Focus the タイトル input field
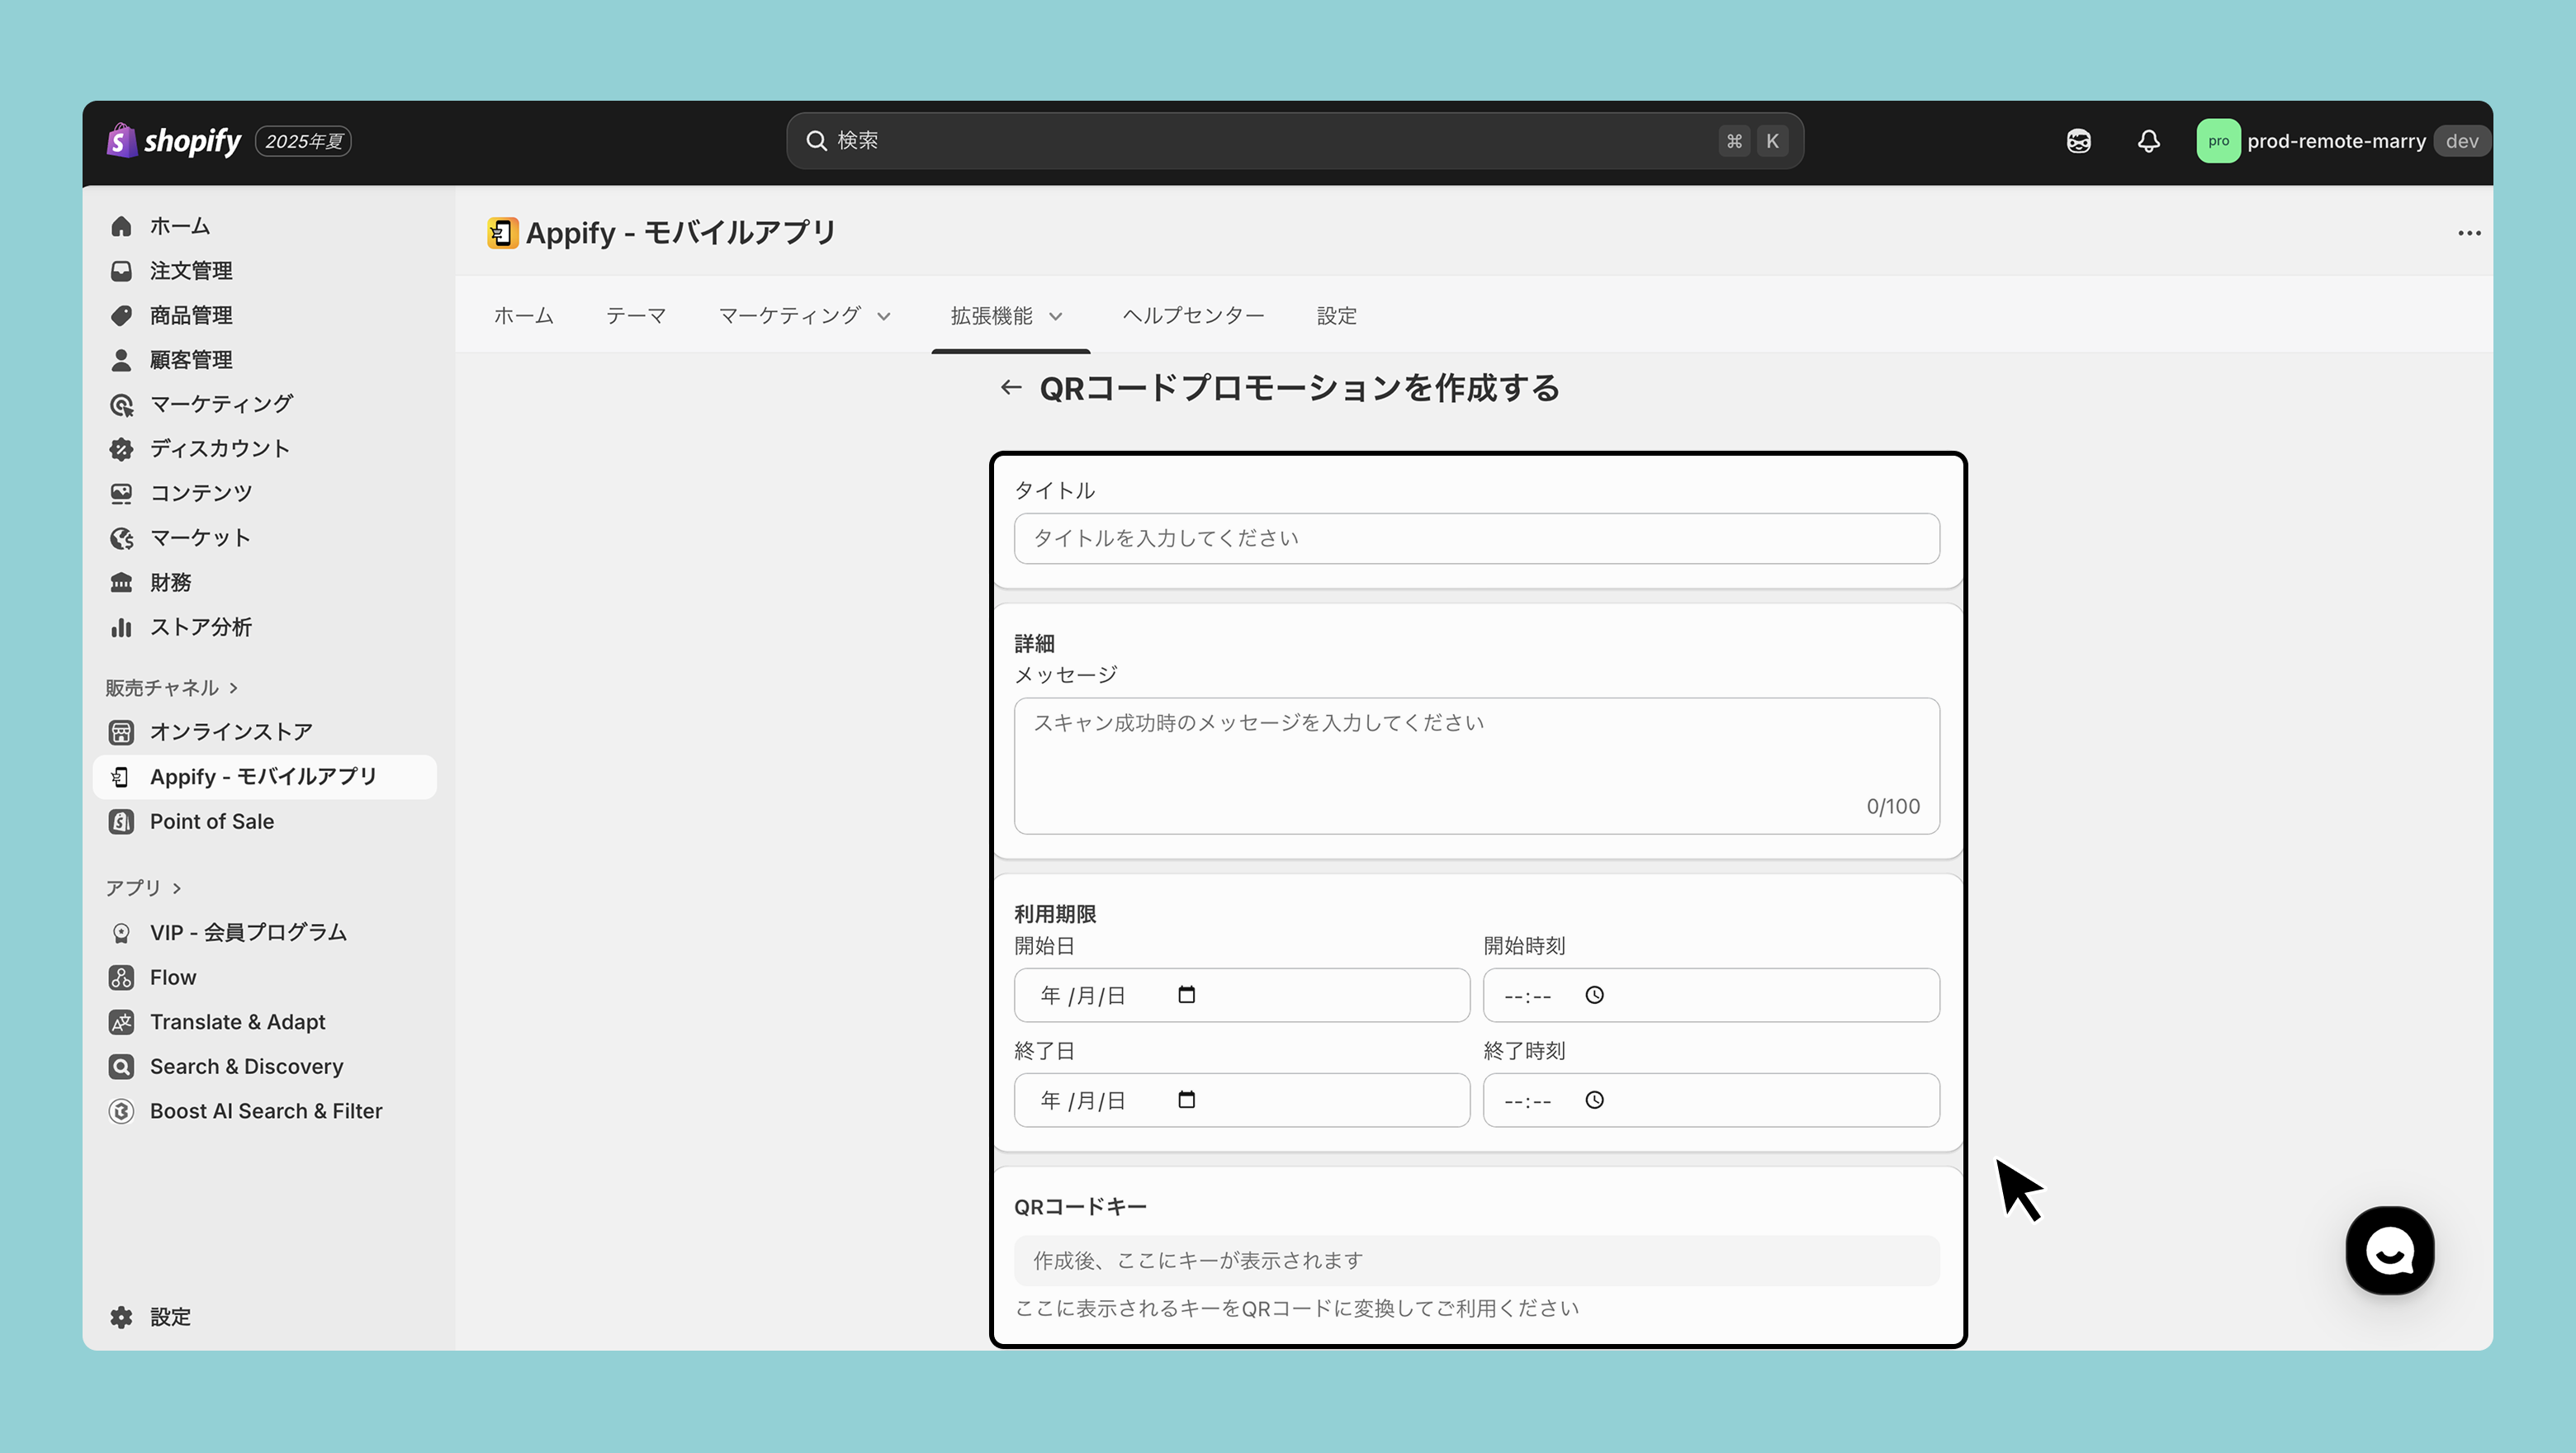Screen dimensions: 2576x1453 coord(1476,539)
